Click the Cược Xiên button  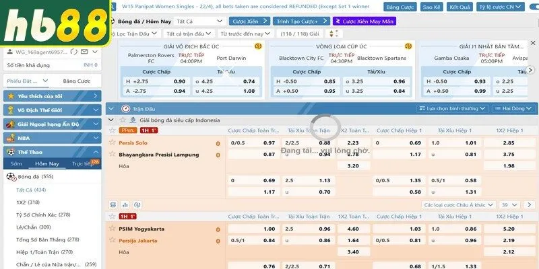click(x=249, y=22)
